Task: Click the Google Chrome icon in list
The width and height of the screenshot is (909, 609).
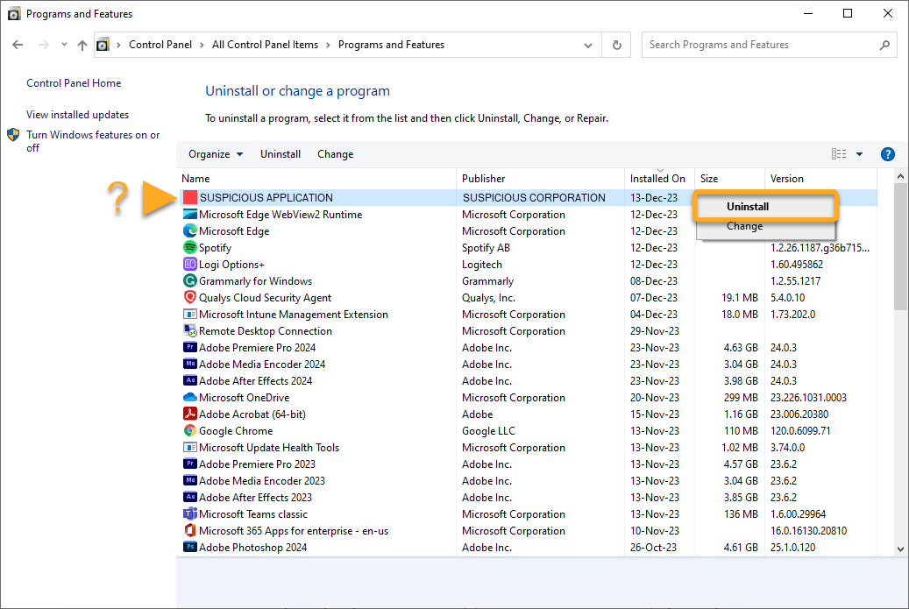Action: click(x=190, y=431)
